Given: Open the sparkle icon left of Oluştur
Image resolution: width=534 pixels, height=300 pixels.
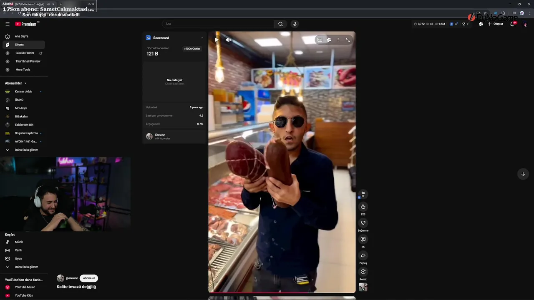Looking at the screenshot, I should [x=481, y=24].
